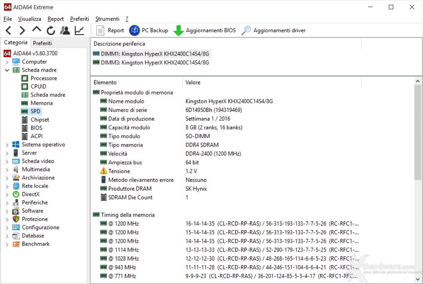Click Aggiornamenti driver button
Viewport: 423px width, 284px height.
pyautogui.click(x=273, y=31)
